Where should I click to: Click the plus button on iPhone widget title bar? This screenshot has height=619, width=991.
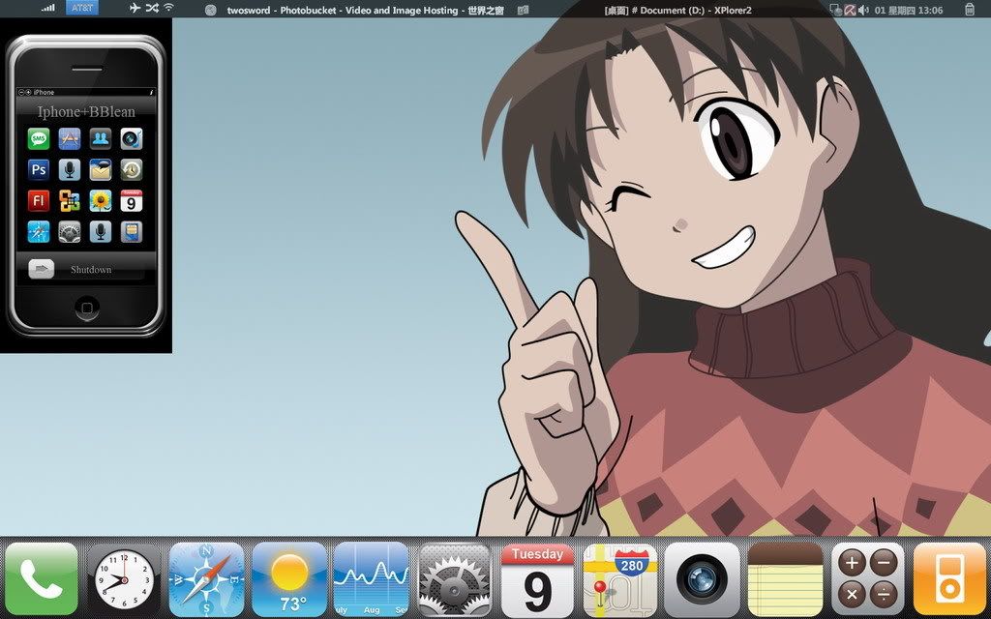click(x=28, y=92)
